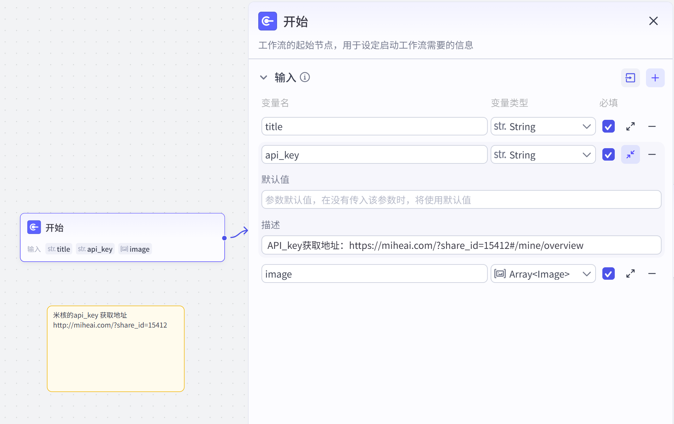Select the yellow api_key note on canvas
The height and width of the screenshot is (424, 674).
116,349
